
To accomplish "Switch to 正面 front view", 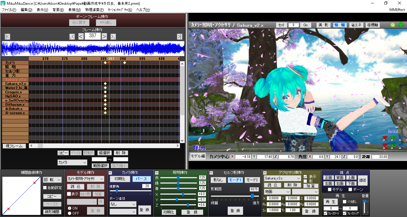I will (329, 178).
